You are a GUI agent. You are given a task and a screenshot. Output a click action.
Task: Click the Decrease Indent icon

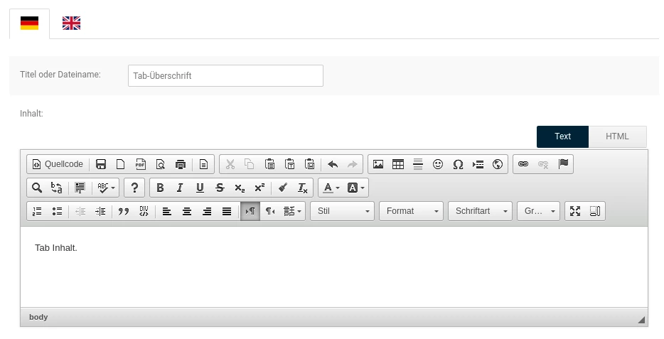80,211
